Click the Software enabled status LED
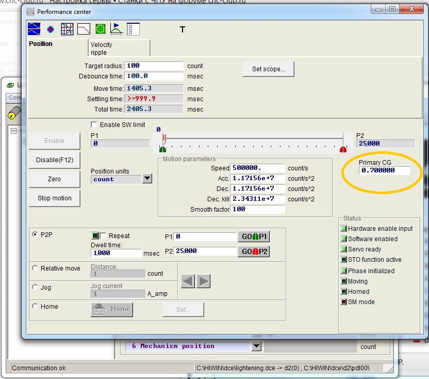 tap(343, 239)
